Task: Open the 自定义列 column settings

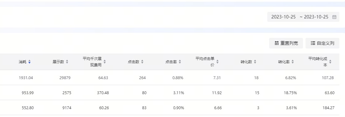Action: [322, 43]
